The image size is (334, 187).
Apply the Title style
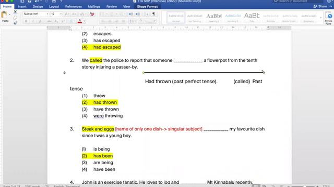coord(252,18)
